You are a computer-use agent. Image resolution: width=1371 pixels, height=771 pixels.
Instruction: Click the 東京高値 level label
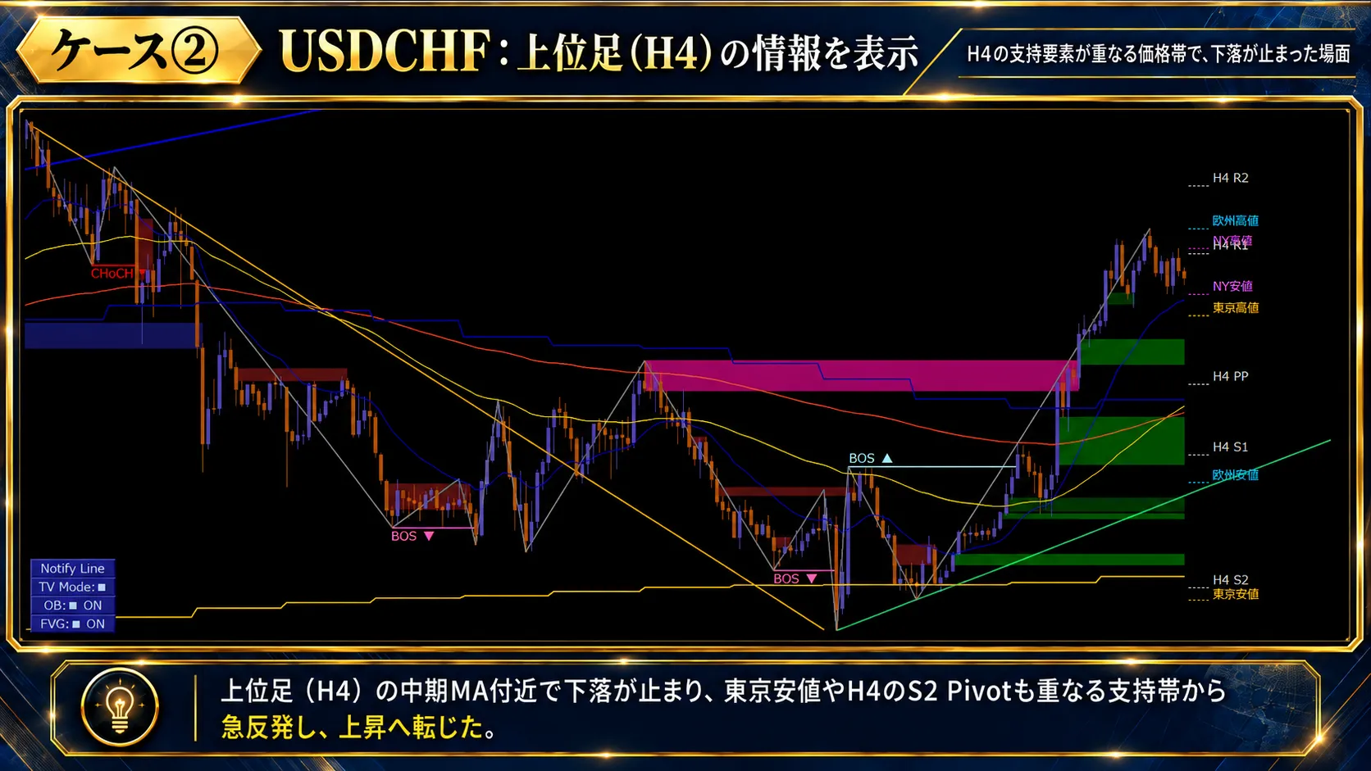tap(1236, 307)
